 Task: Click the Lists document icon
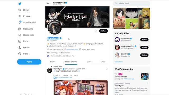point(20,41)
